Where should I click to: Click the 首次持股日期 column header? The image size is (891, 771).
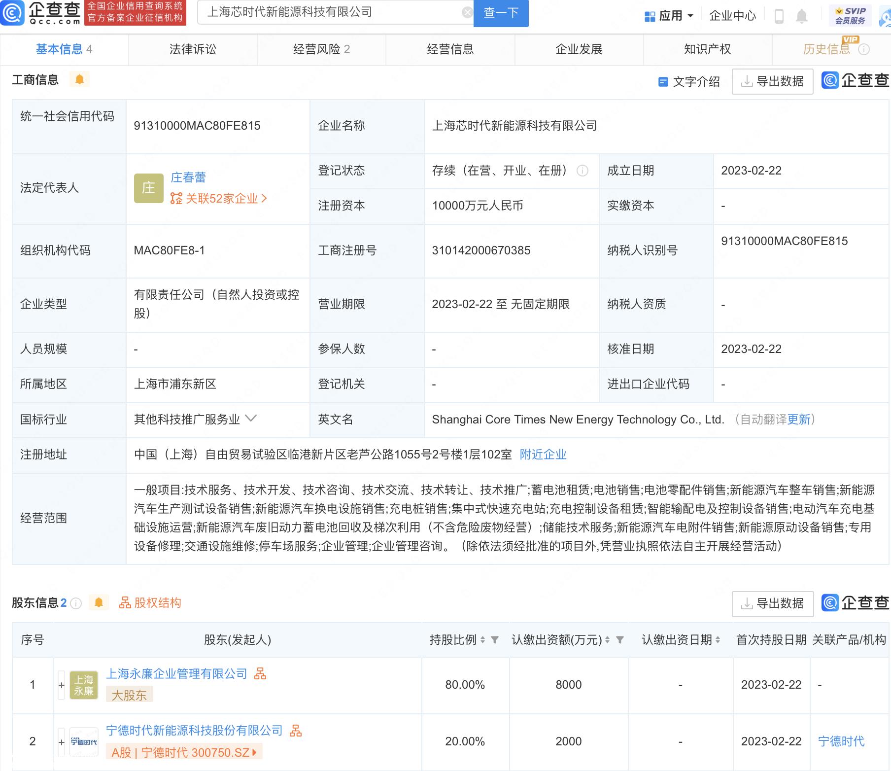pos(771,640)
